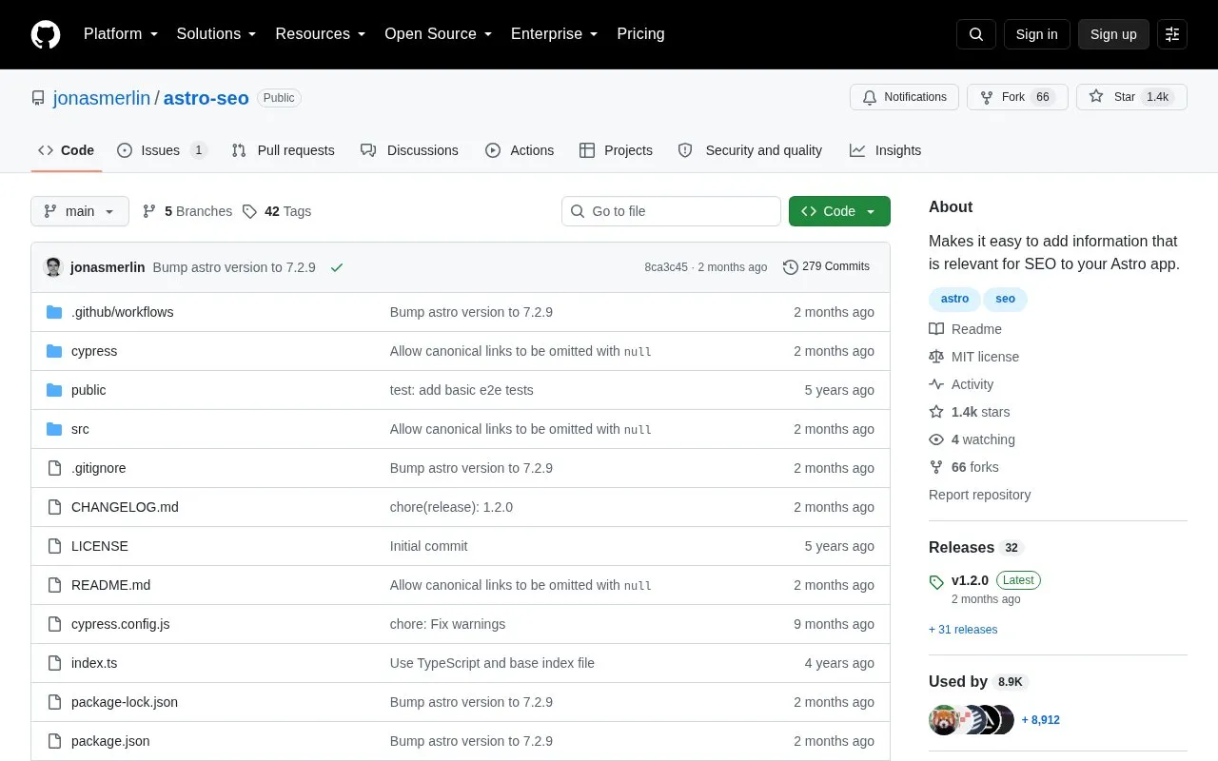The image size is (1218, 761).
Task: Expand the Solutions menu
Action: [x=217, y=34]
